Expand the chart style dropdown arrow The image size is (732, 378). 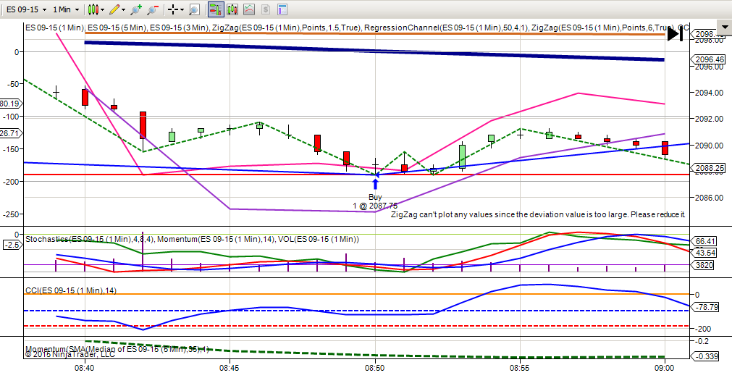click(102, 9)
